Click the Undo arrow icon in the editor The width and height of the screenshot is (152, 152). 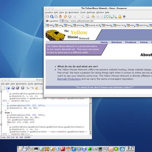(28, 88)
